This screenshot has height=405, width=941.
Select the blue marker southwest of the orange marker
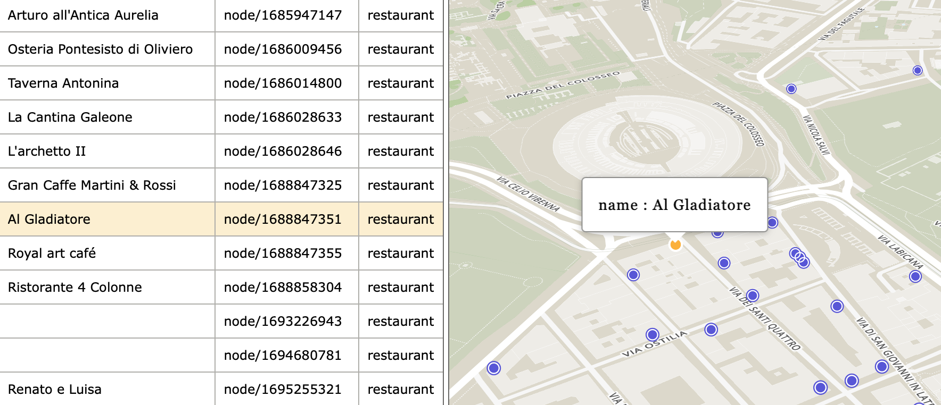(x=633, y=275)
